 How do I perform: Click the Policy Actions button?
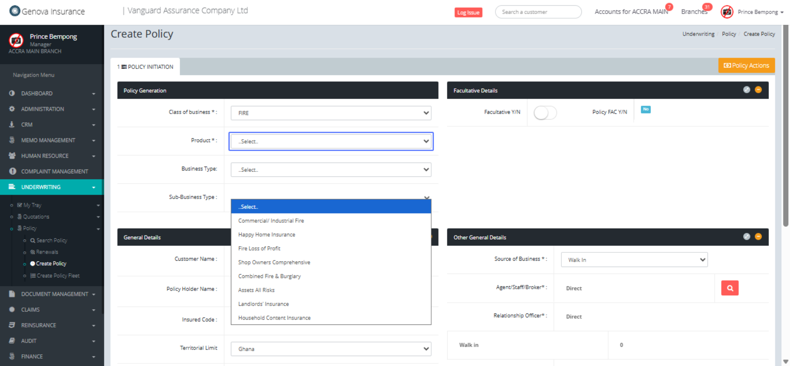pos(746,65)
